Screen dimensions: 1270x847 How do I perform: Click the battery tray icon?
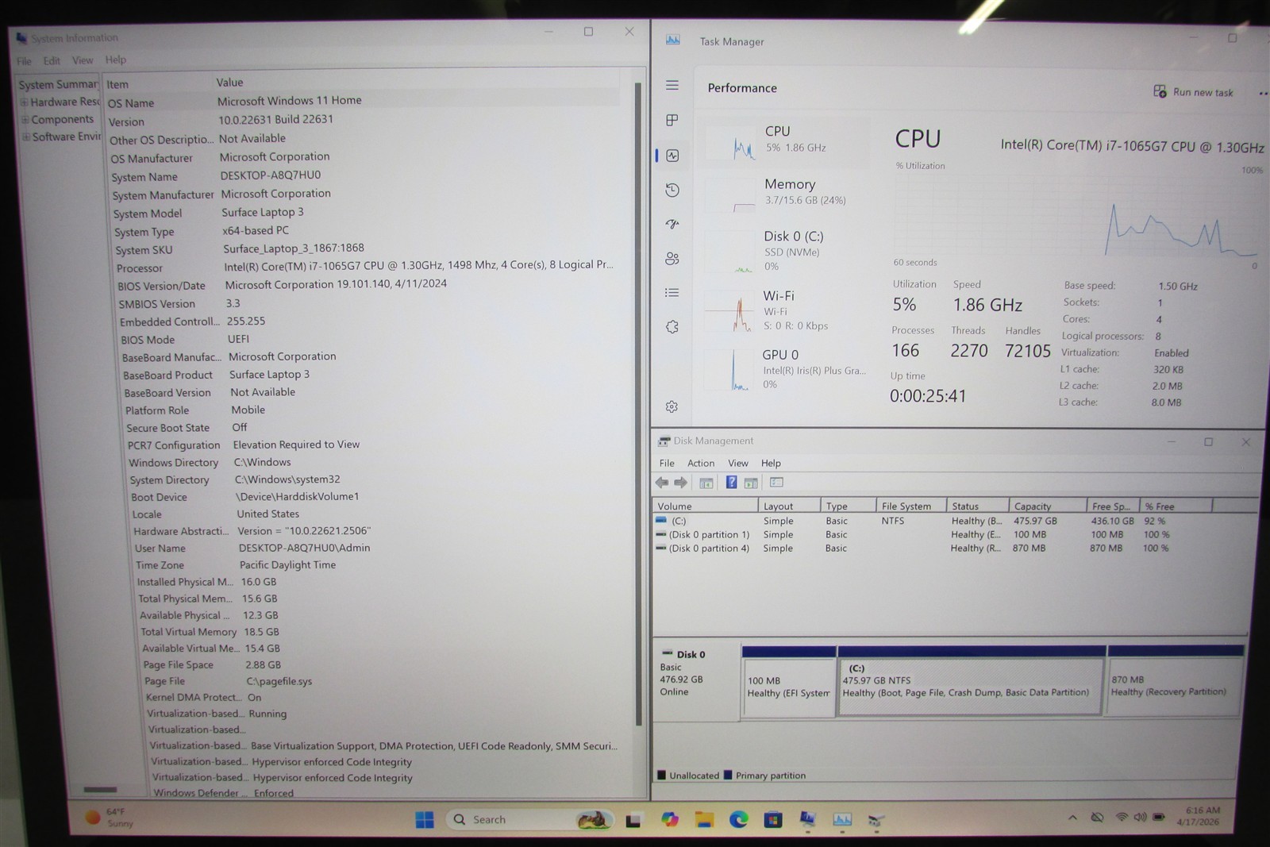pos(1159,817)
